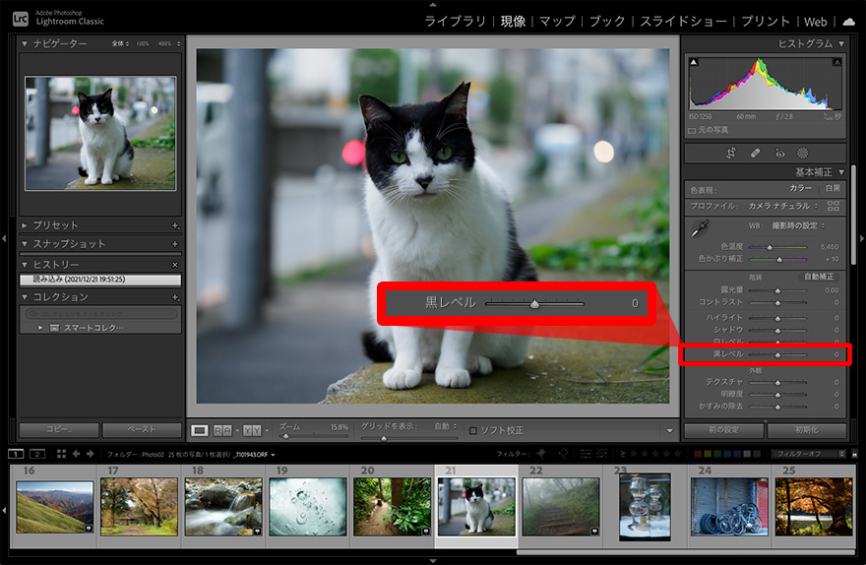This screenshot has height=565, width=866.
Task: Expand the プリセット panel
Action: point(26,225)
